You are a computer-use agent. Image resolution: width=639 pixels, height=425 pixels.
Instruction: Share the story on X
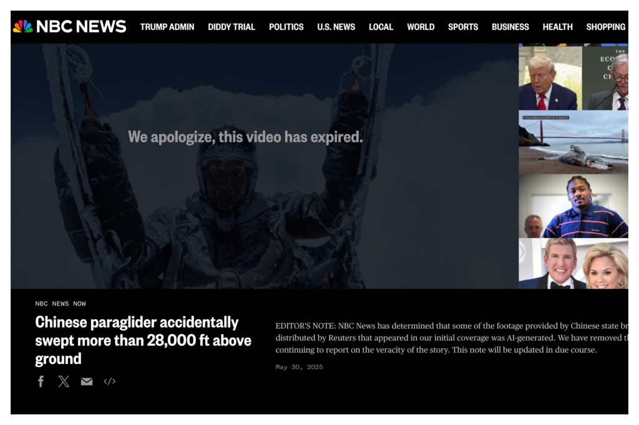[64, 381]
